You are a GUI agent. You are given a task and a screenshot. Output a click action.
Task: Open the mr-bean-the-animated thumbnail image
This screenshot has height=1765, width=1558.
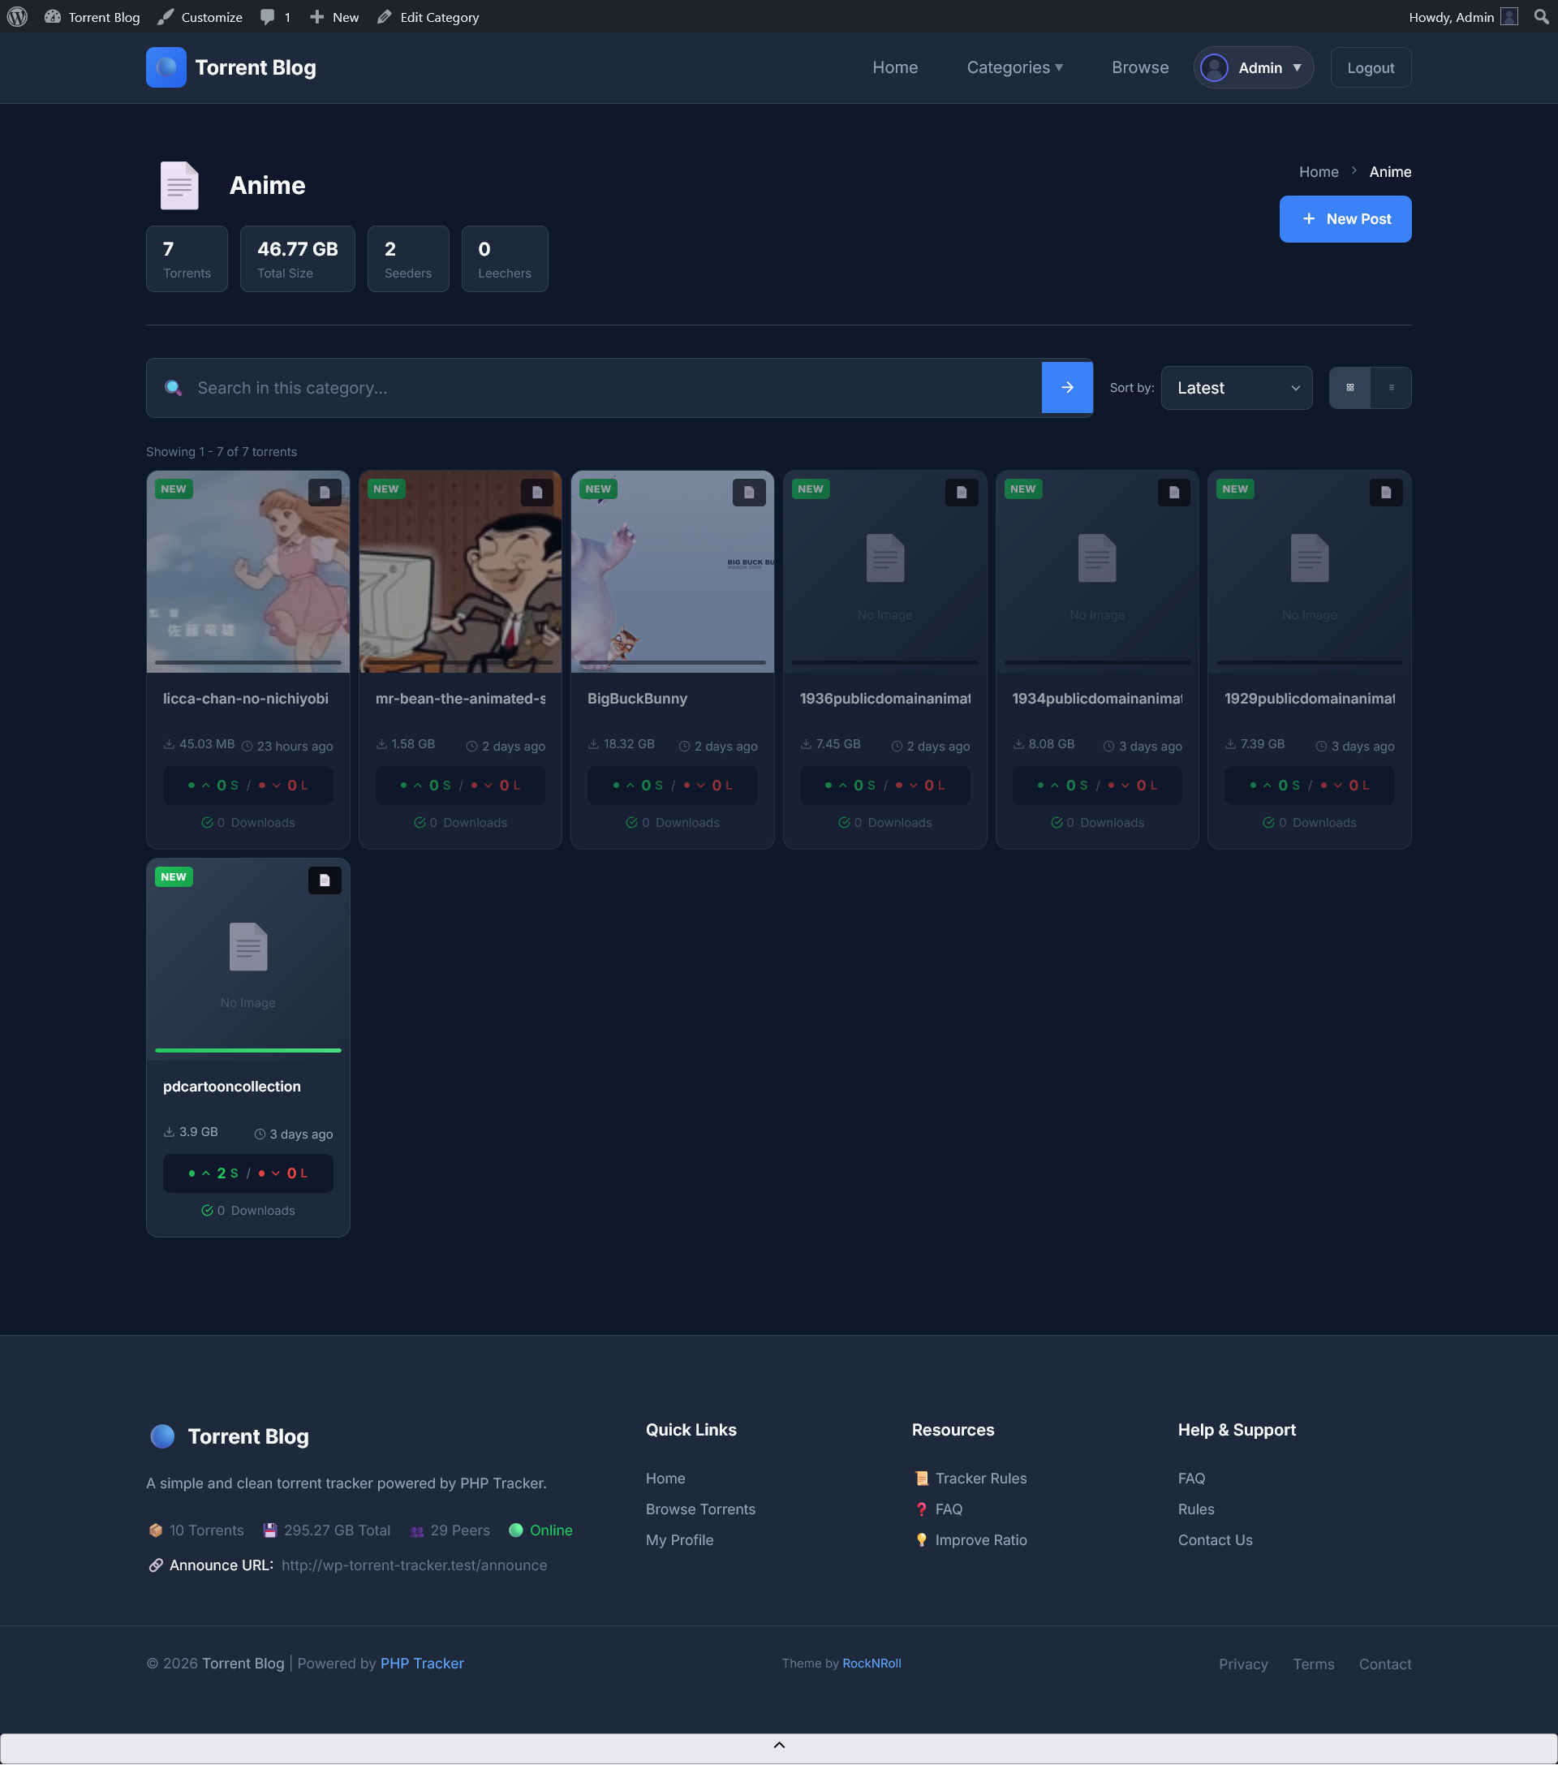459,579
